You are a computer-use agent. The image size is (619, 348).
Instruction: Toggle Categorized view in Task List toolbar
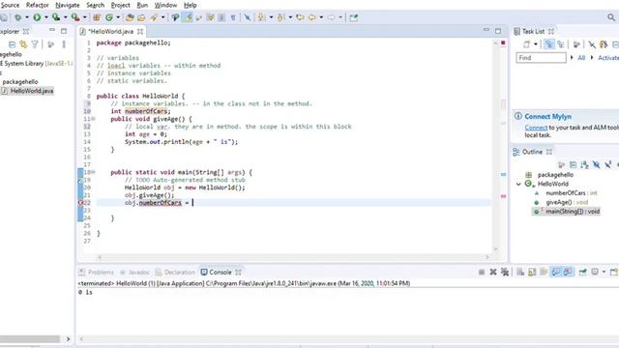(x=549, y=44)
